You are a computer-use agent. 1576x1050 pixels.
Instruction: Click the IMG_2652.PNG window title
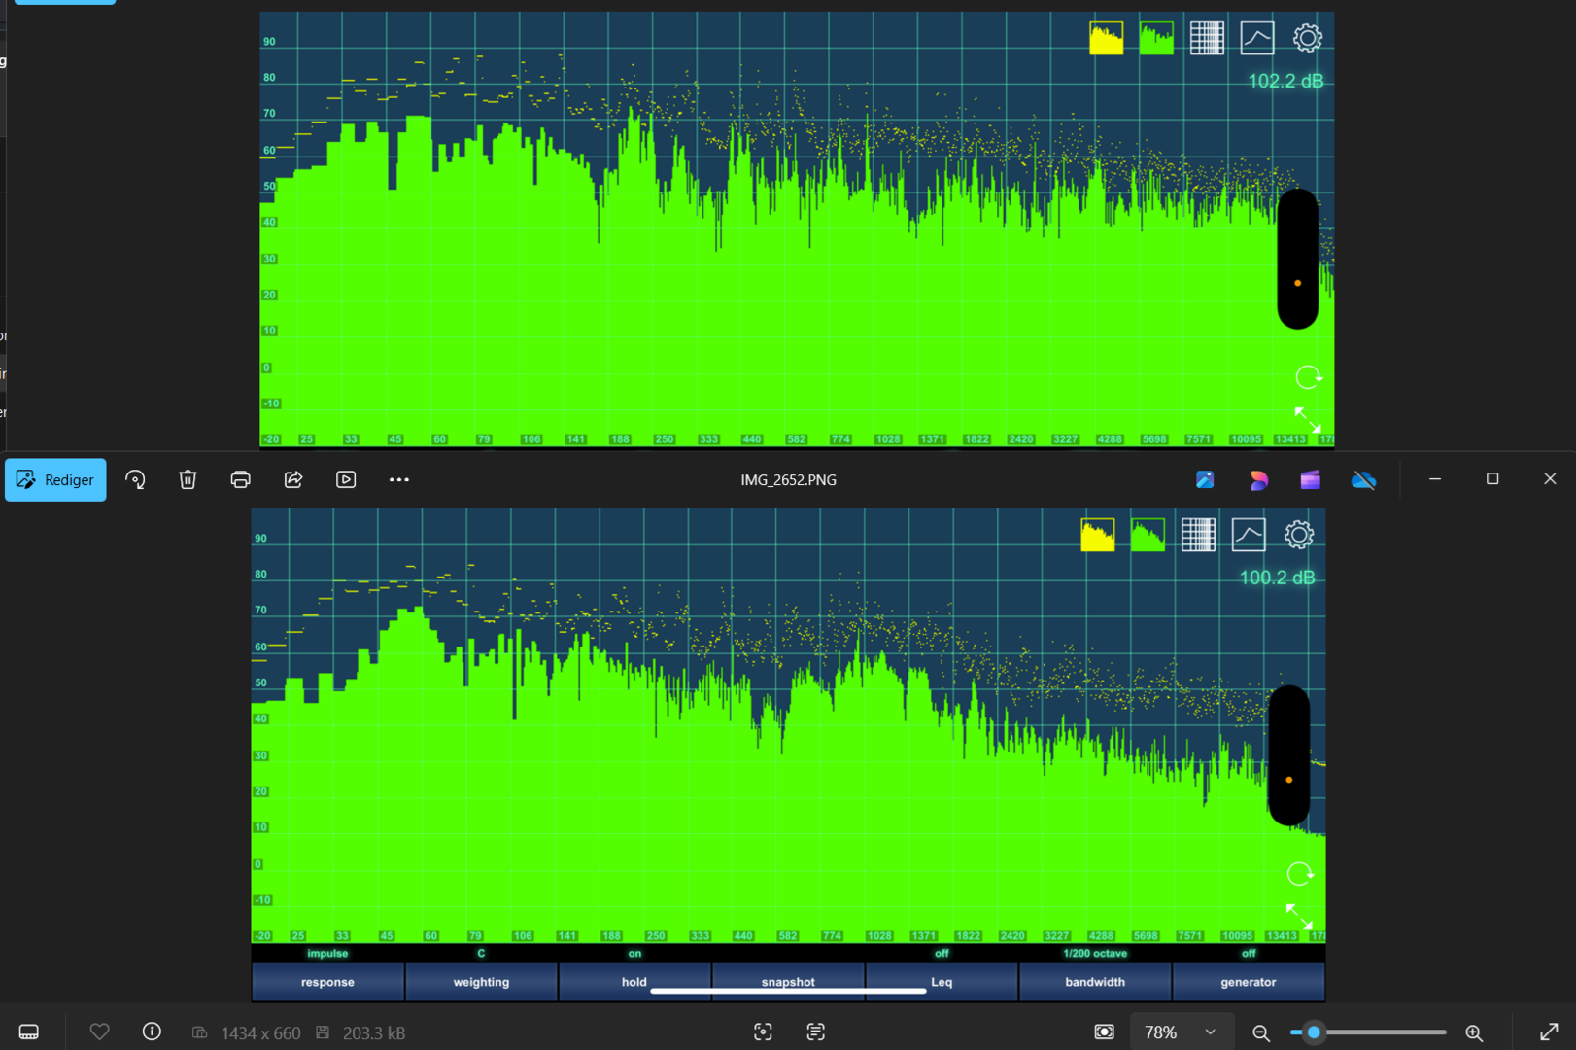pos(788,480)
